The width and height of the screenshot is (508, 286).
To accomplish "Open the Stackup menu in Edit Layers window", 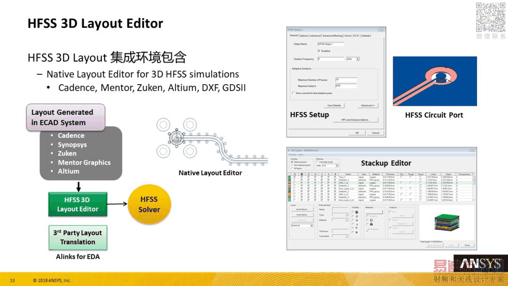I will coord(293,154).
